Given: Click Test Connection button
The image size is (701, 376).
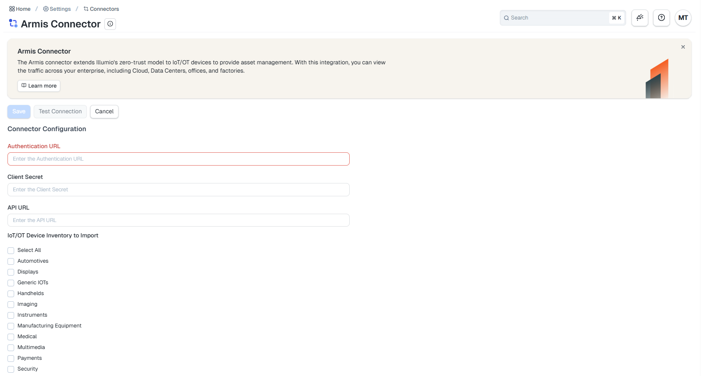Looking at the screenshot, I should coord(60,112).
